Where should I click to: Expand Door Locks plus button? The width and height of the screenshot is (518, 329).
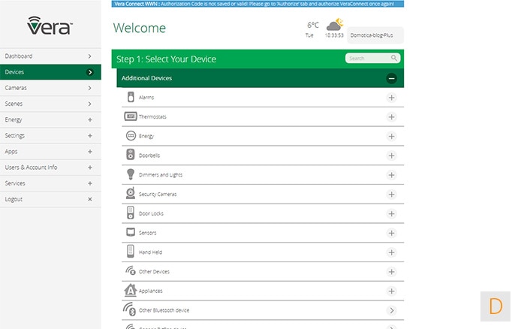[391, 213]
